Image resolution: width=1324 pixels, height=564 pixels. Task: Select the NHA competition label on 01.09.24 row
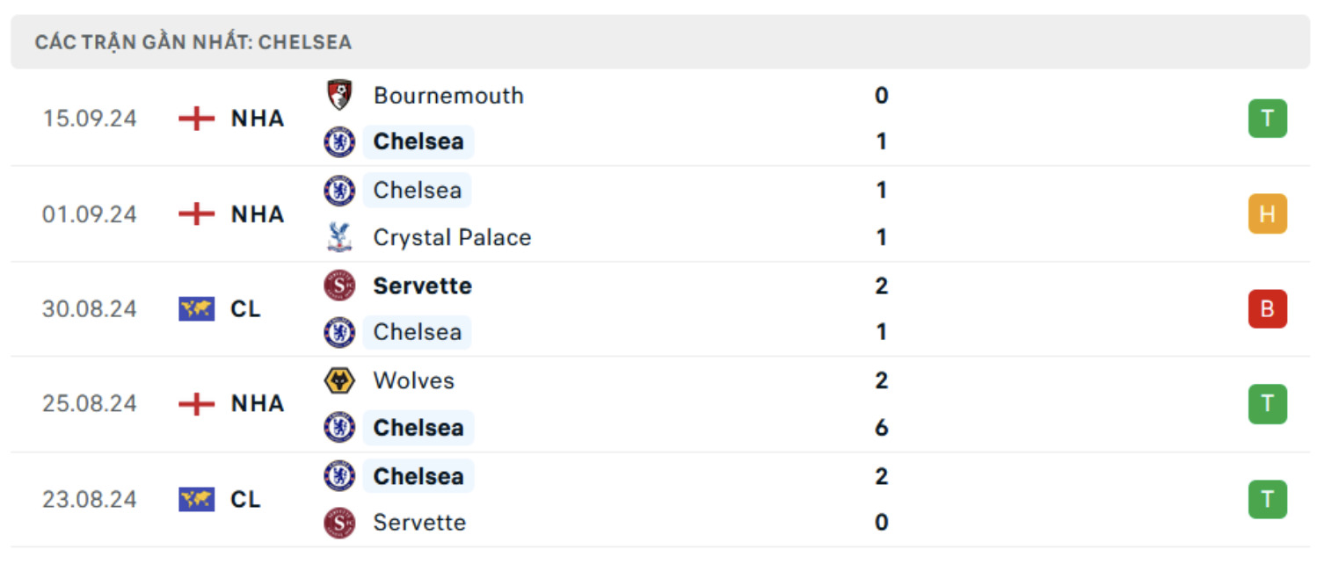(x=258, y=213)
